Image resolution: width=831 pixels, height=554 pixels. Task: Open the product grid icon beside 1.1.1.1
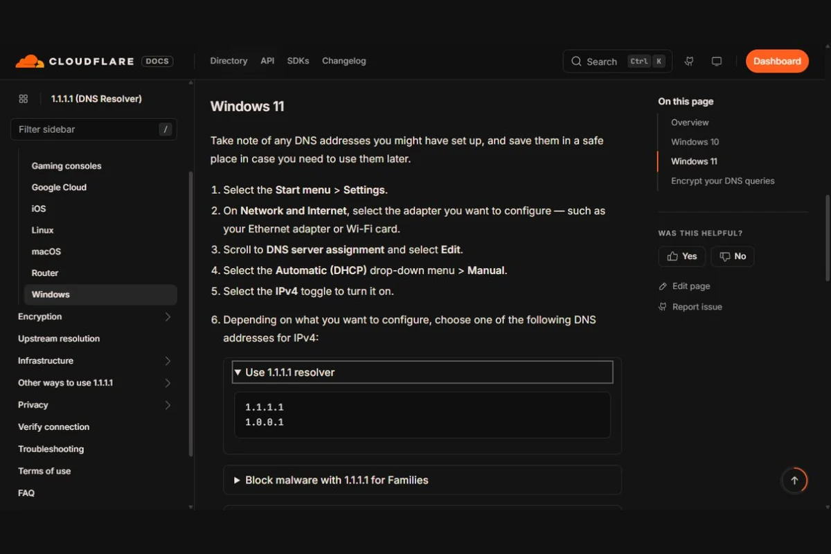coord(24,99)
